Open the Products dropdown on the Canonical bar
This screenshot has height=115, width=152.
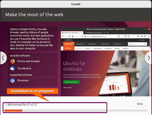coord(142,40)
